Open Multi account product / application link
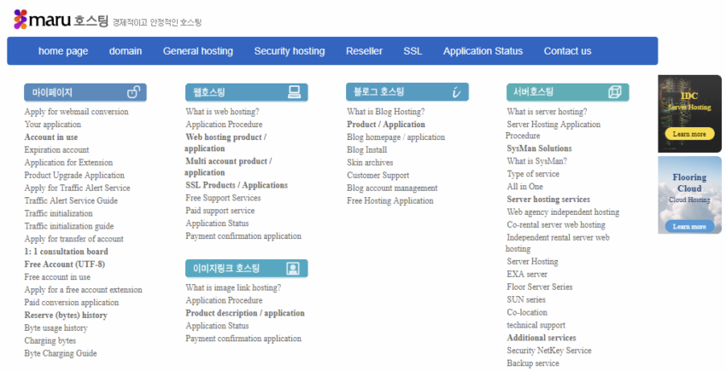Viewport: 726px width, 371px height. (x=228, y=166)
